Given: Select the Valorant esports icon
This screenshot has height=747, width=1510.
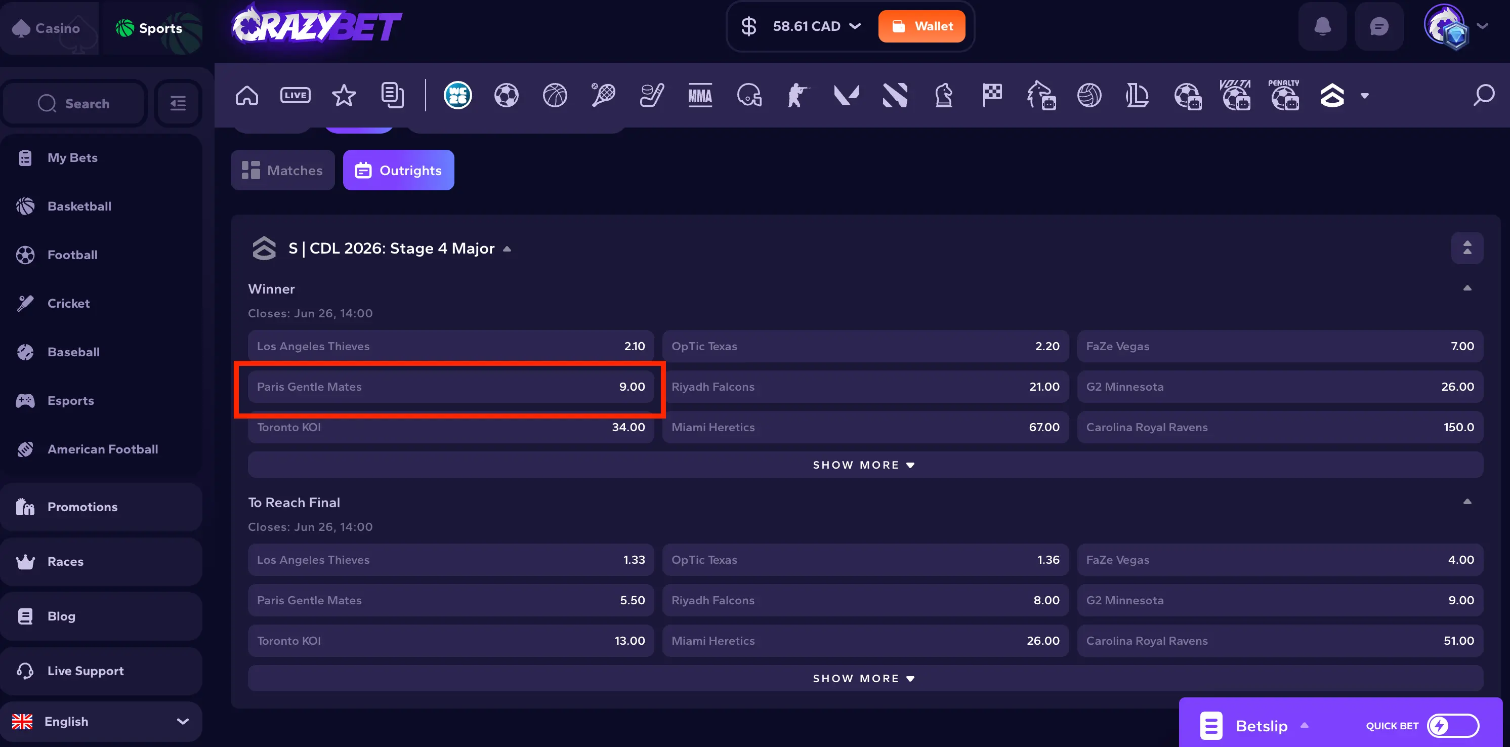Looking at the screenshot, I should (846, 95).
